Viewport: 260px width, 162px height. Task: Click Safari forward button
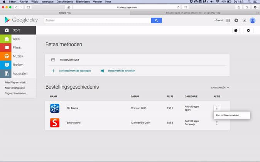pyautogui.click(x=21, y=7)
